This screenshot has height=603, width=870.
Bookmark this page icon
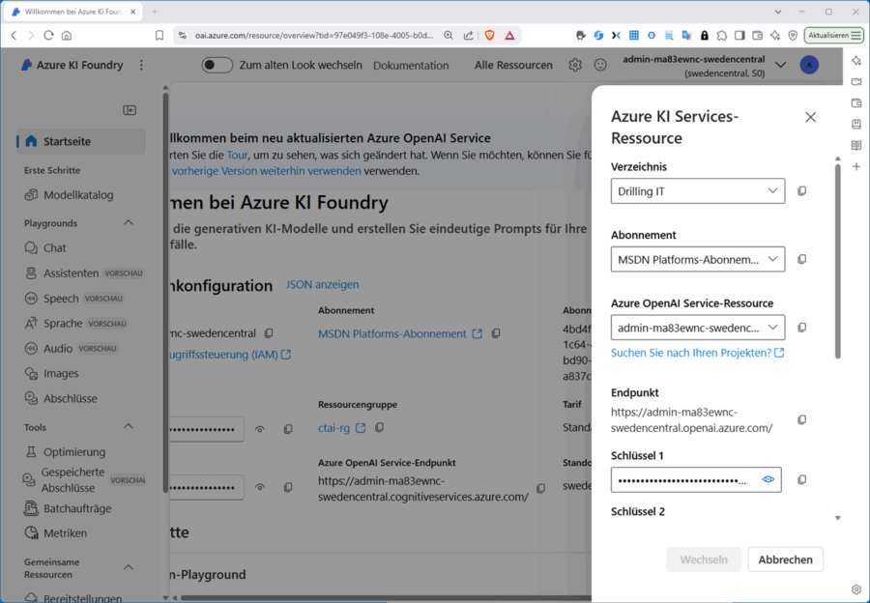(159, 35)
